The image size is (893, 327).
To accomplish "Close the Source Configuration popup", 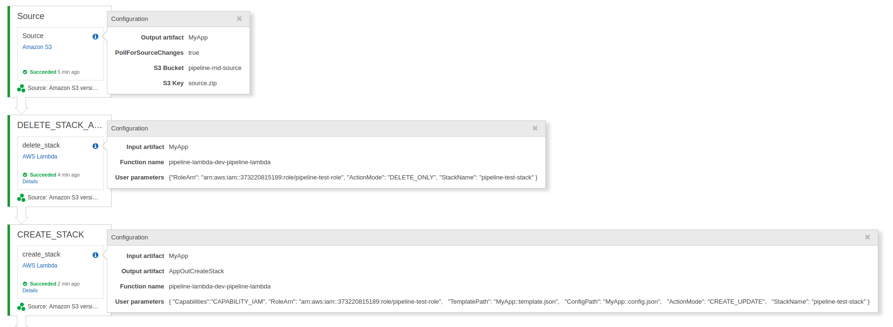I will [239, 19].
